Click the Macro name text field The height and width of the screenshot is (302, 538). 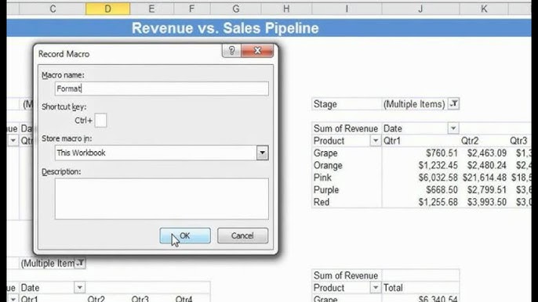pyautogui.click(x=162, y=88)
